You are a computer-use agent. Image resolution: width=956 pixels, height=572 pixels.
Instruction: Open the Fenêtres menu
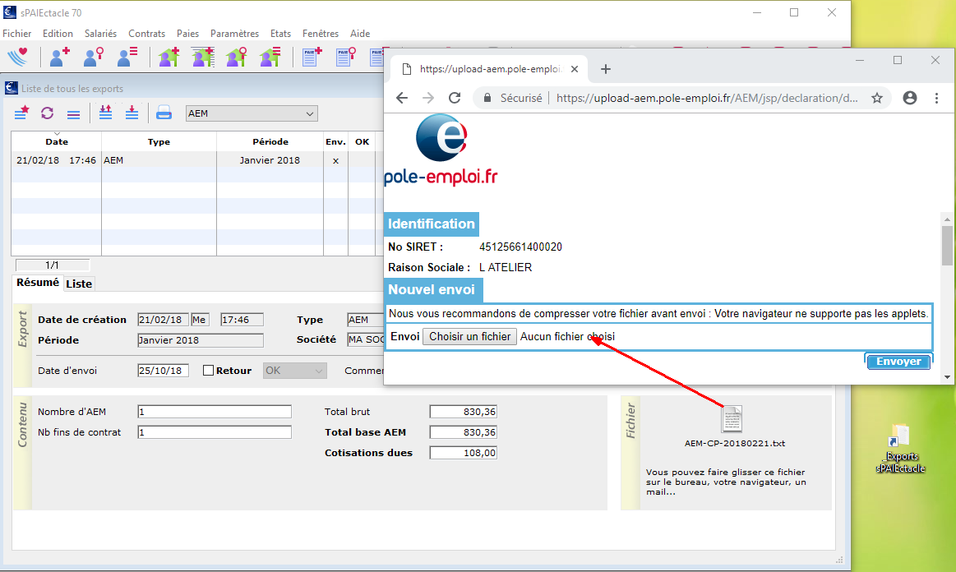pos(321,34)
